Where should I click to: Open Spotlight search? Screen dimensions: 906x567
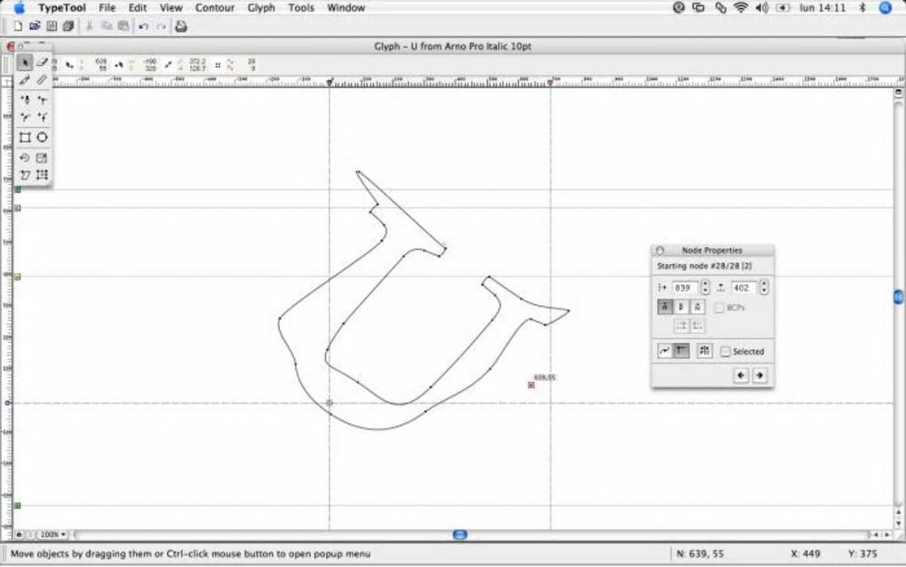tap(886, 7)
